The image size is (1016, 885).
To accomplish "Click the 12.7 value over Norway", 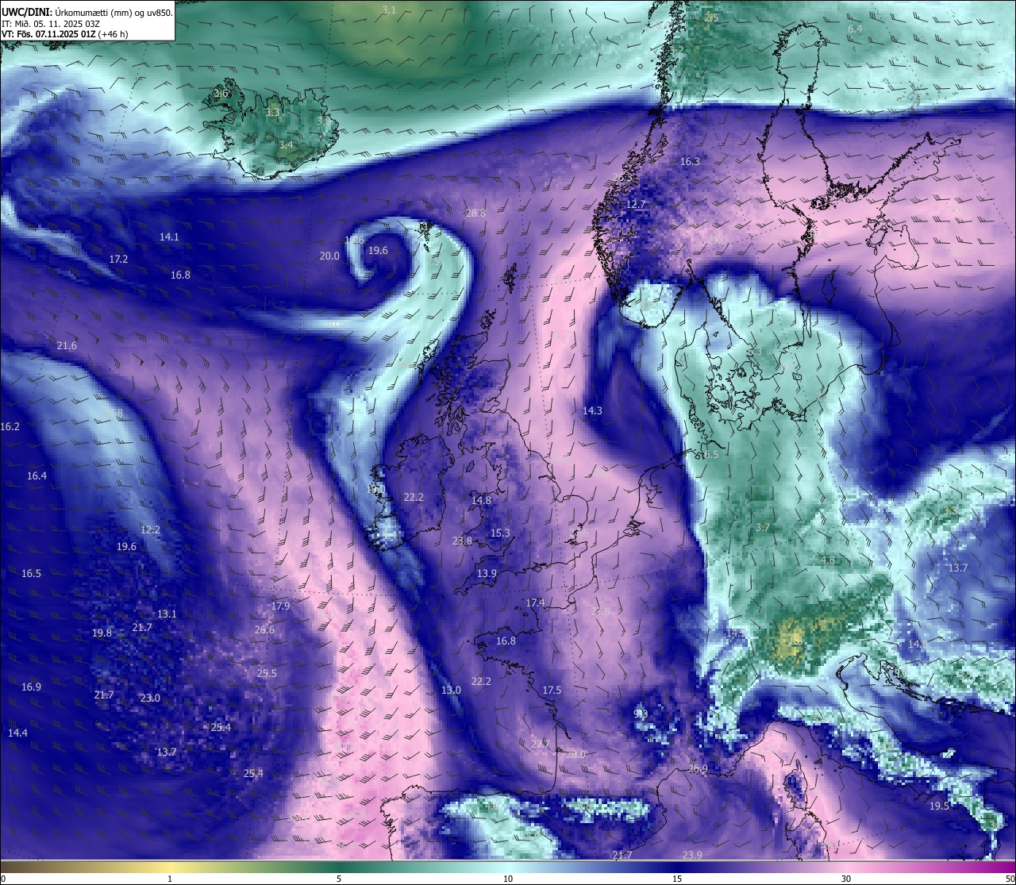I will 636,205.
